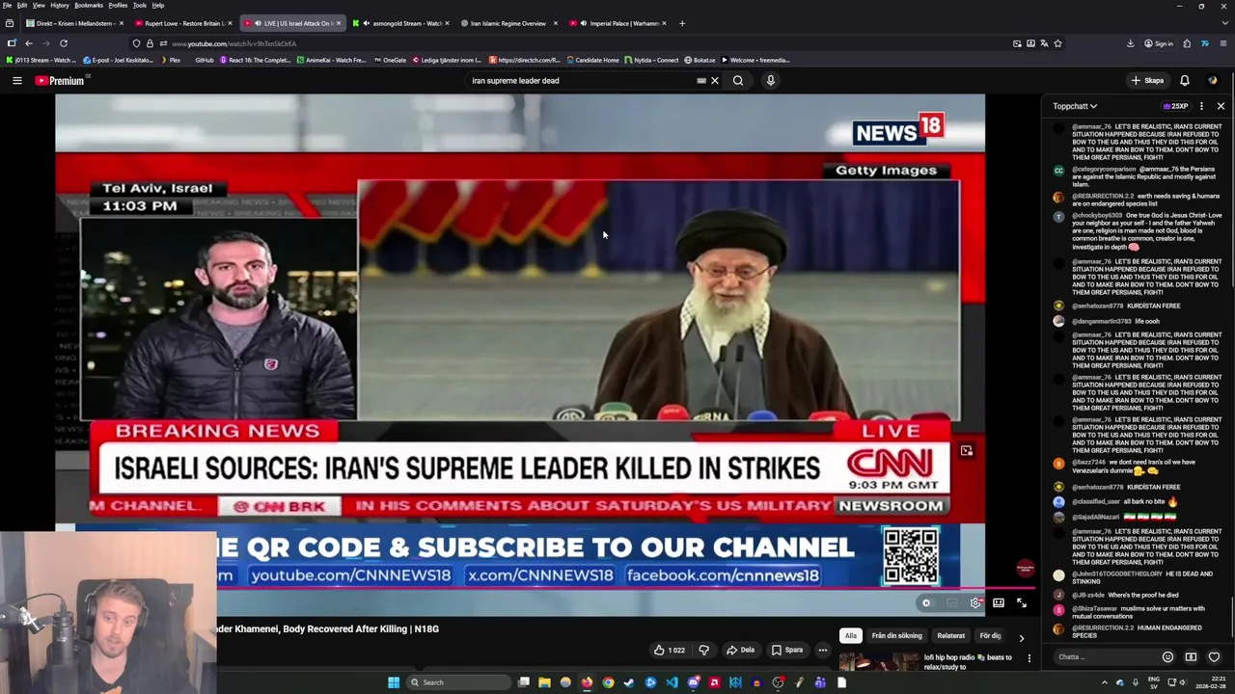Submit search with magnifier icon
1235x694 pixels.
tap(738, 81)
